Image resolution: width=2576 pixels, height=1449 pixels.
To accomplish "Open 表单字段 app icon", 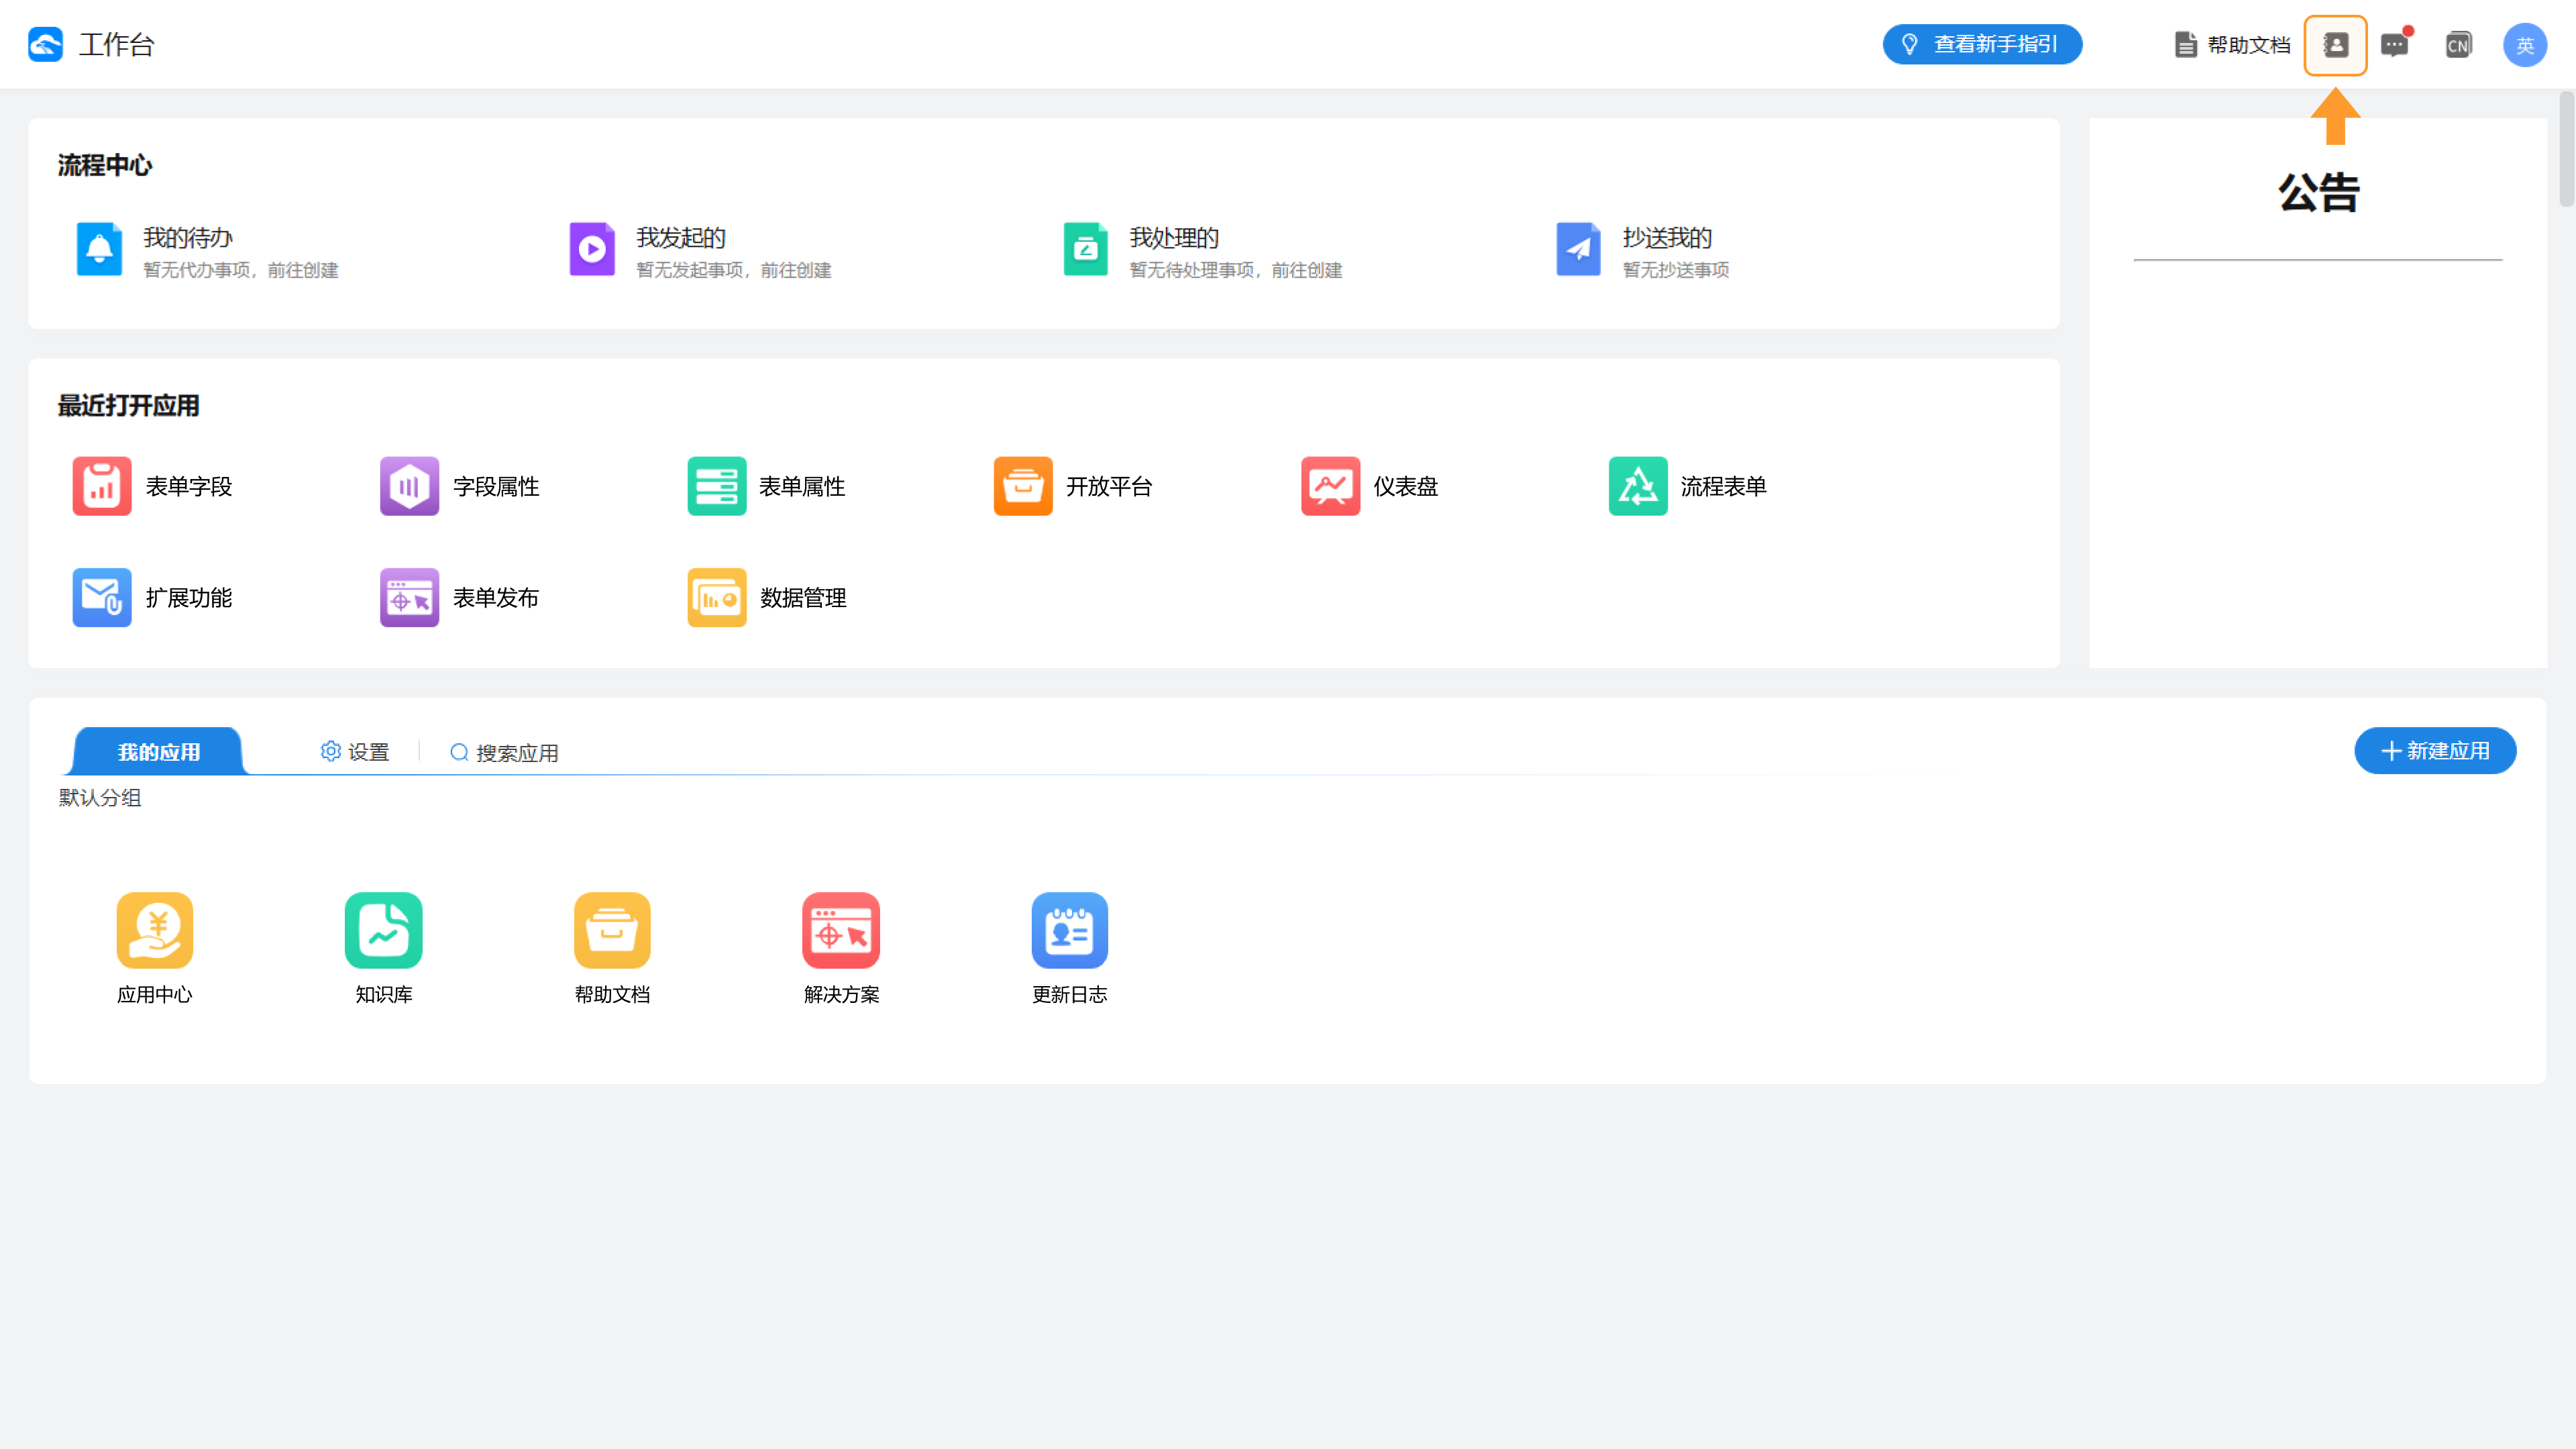I will (102, 486).
